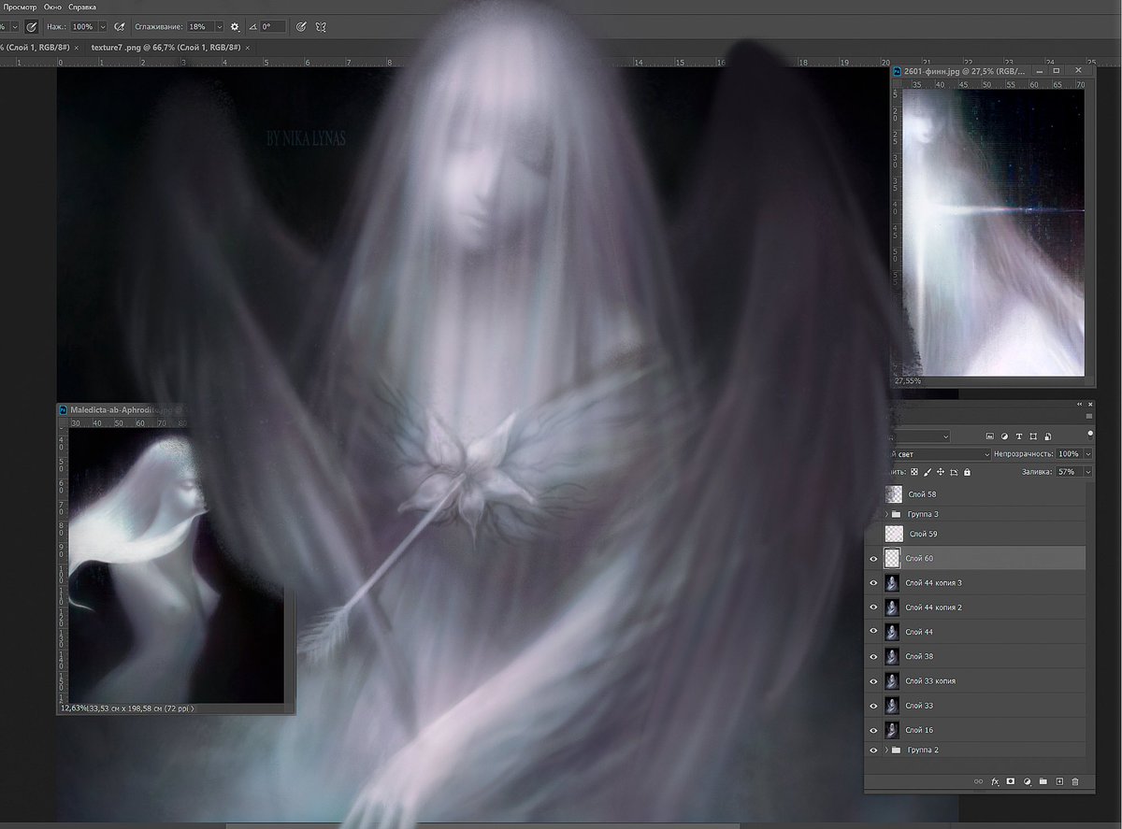Hide layer Слой 44 копия 3

click(873, 583)
